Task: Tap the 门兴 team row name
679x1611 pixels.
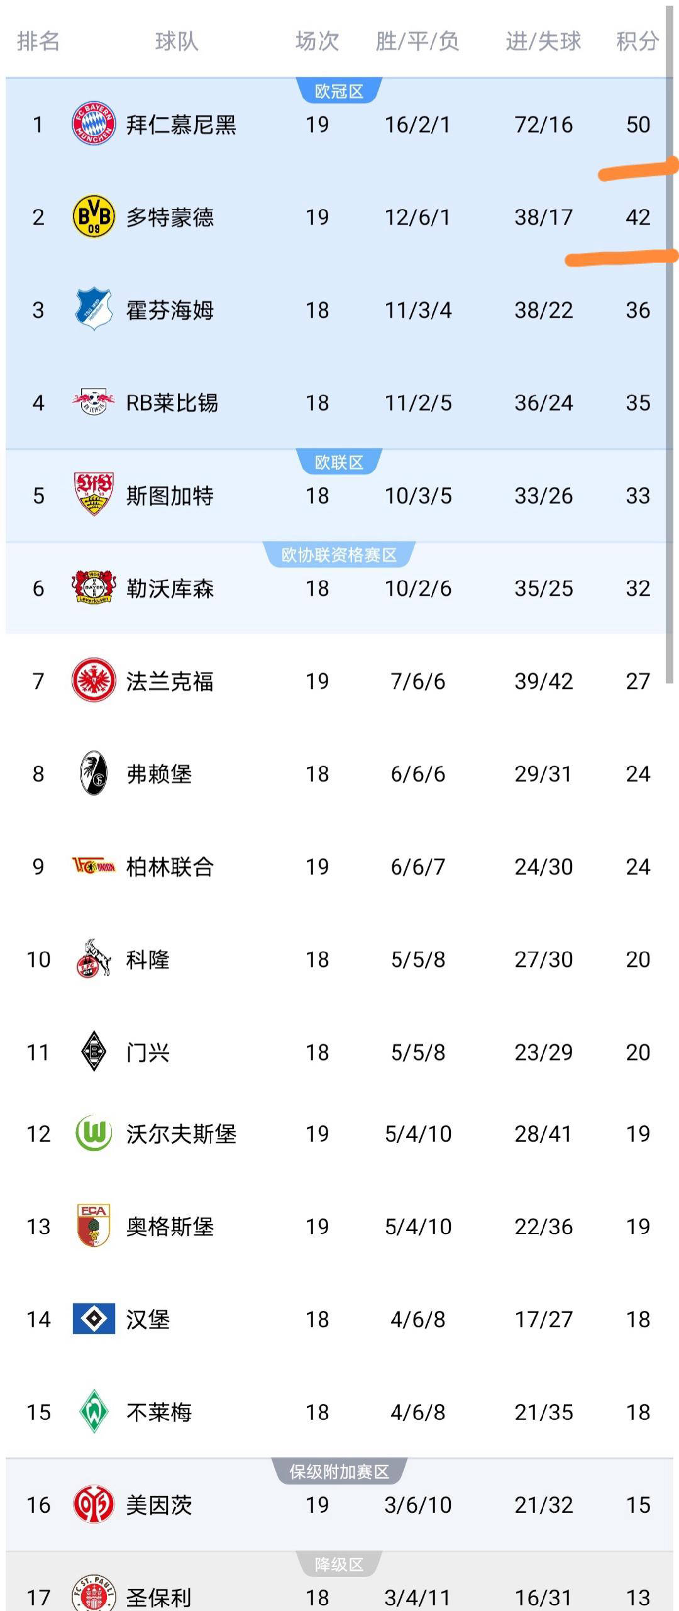Action: (x=148, y=1052)
